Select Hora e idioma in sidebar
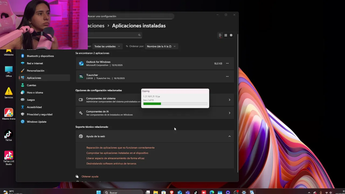Screen dimensions: 345x194 [44, 92]
